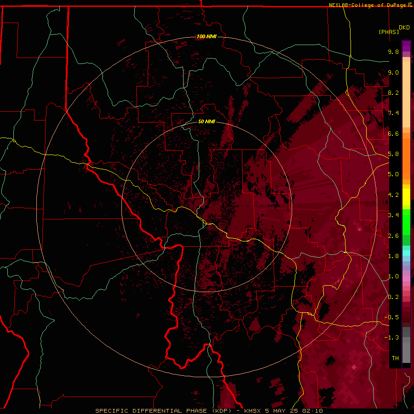Click the -1.3 legend value
Viewport: 414px width, 414px height.
[391, 338]
